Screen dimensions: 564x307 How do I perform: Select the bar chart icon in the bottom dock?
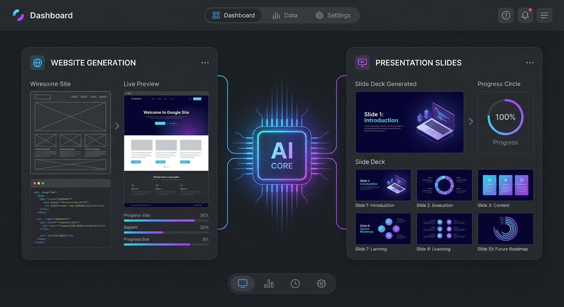pos(269,283)
